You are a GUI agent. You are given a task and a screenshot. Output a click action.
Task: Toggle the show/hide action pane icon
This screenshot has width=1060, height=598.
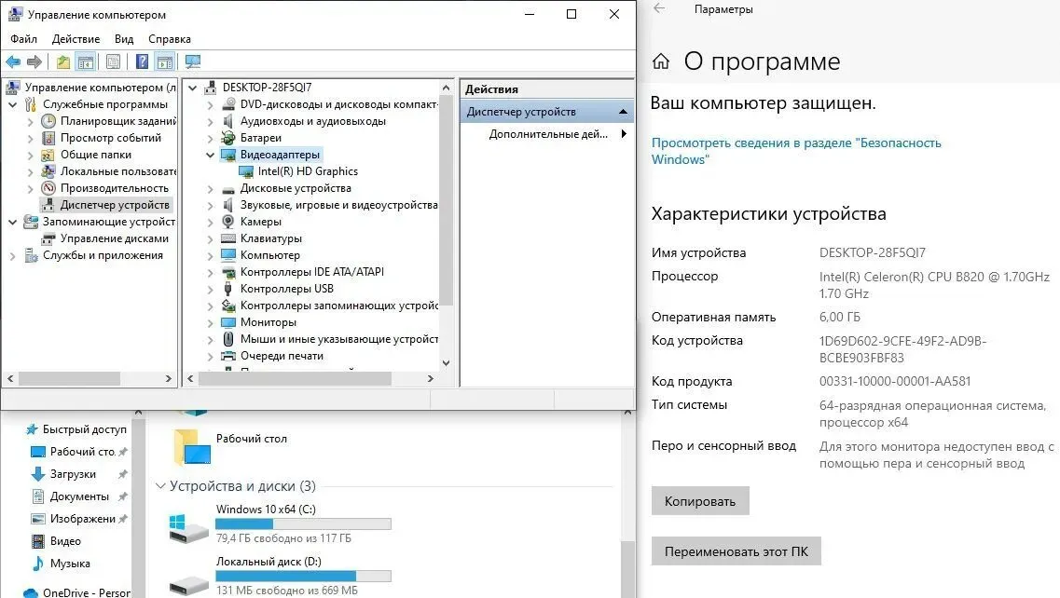165,62
